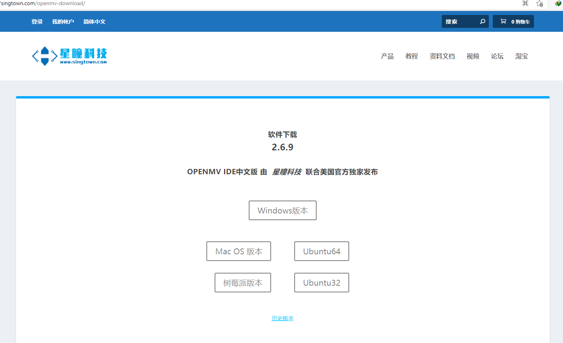Click the search magnifier icon

point(483,22)
